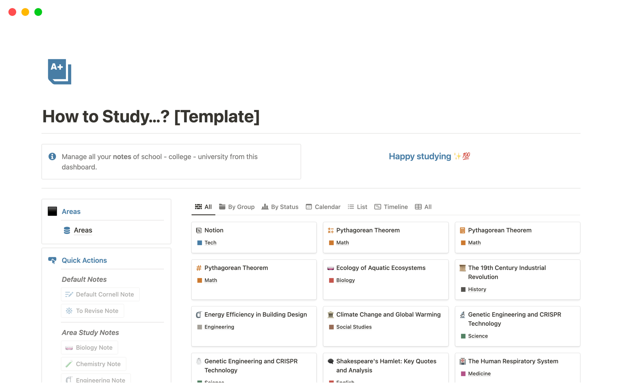This screenshot has height=389, width=622.
Task: Click the hash icon on Pythagorean Theorem card
Action: click(199, 268)
